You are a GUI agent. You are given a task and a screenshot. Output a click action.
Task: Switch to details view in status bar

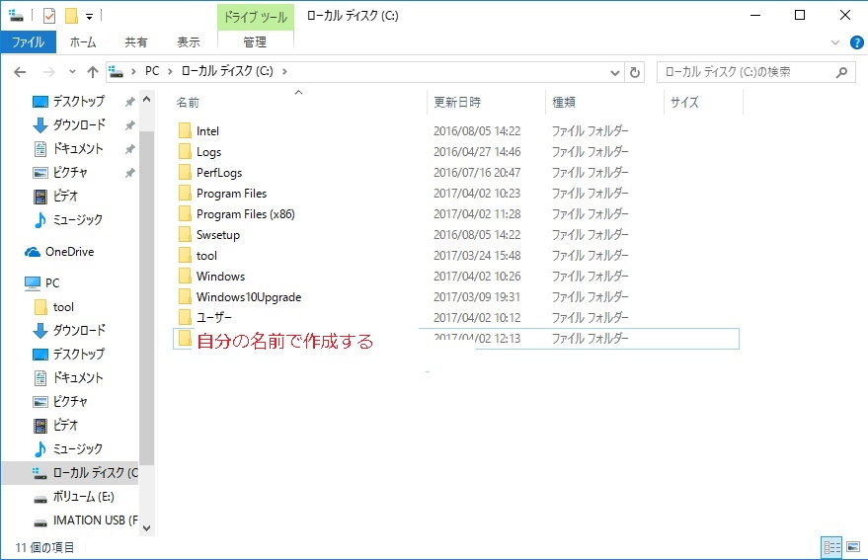pos(829,547)
